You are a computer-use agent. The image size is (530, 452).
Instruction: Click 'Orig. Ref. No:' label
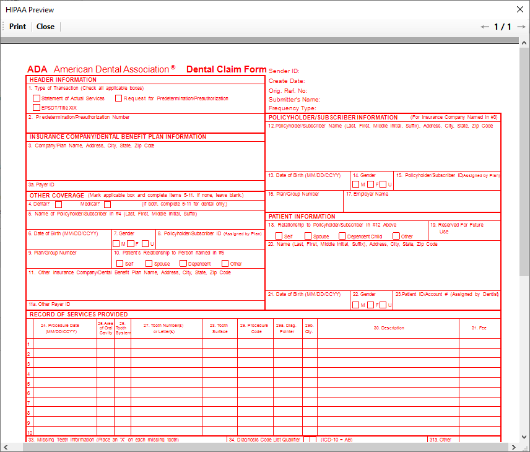(x=288, y=91)
